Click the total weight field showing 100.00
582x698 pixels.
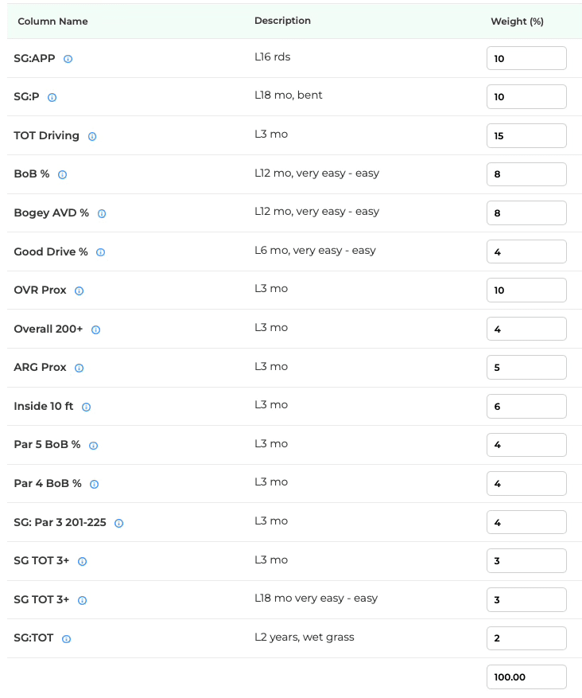526,677
